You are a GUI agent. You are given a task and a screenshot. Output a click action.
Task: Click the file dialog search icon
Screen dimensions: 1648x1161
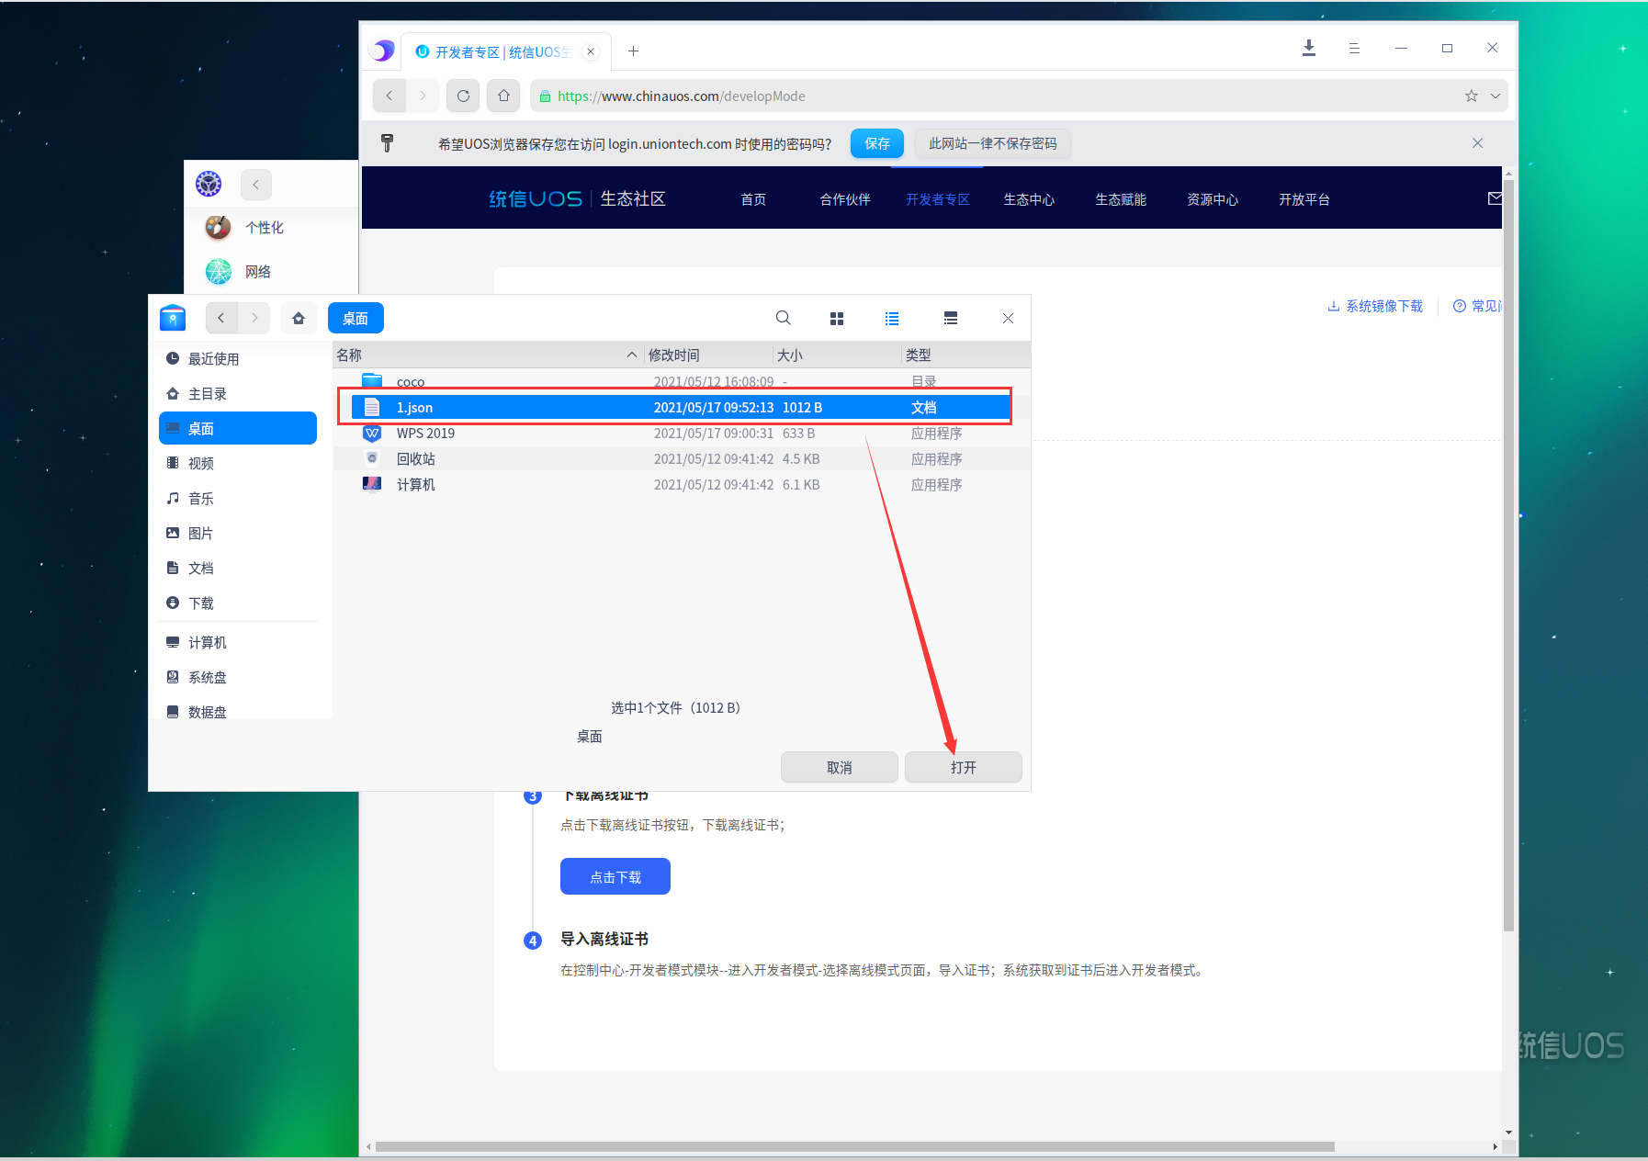[783, 318]
